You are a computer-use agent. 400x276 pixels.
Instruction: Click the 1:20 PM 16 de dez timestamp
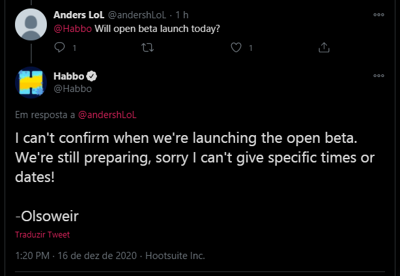pos(76,256)
